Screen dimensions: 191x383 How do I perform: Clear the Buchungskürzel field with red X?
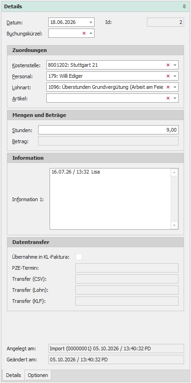coord(84,33)
